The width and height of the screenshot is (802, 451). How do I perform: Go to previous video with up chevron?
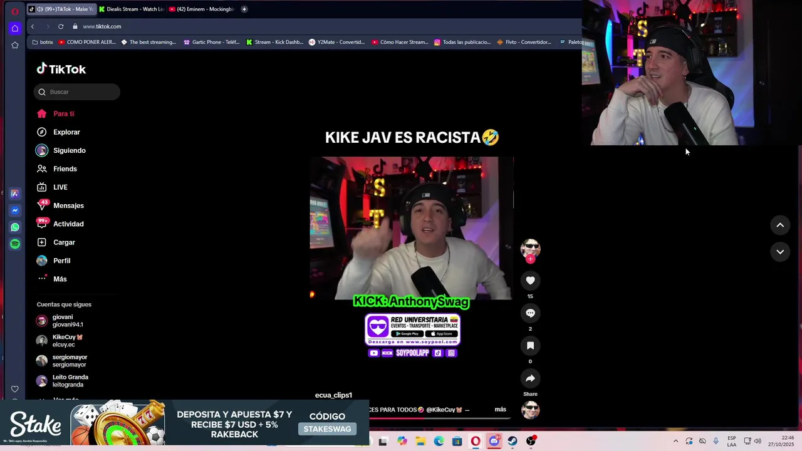click(x=780, y=225)
